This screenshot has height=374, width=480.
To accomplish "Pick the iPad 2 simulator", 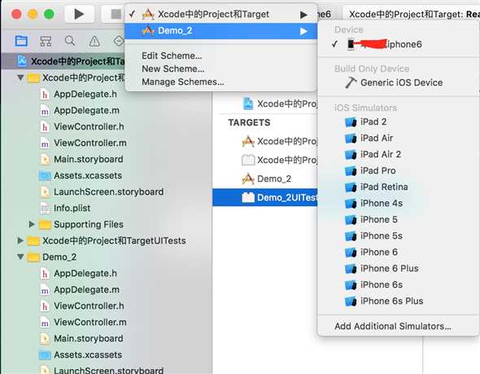I will pyautogui.click(x=399, y=122).
